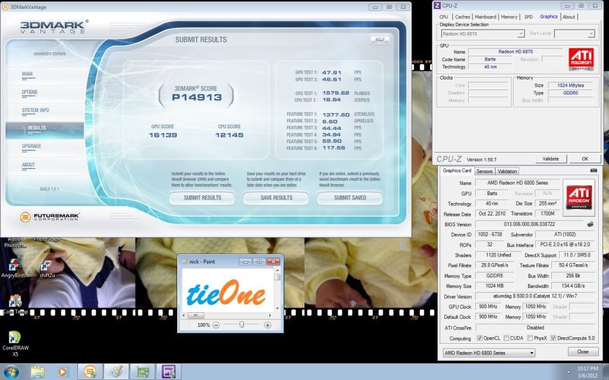Open AngryBirds desktop shortcut

click(15, 268)
